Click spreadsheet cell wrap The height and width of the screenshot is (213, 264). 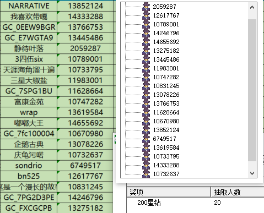[x=29, y=112]
